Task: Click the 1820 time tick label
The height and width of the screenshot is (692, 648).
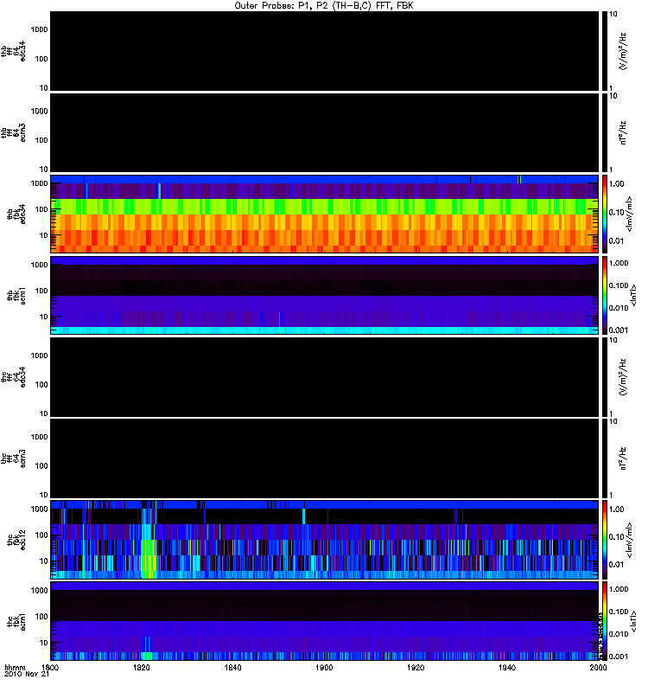Action: tap(142, 668)
